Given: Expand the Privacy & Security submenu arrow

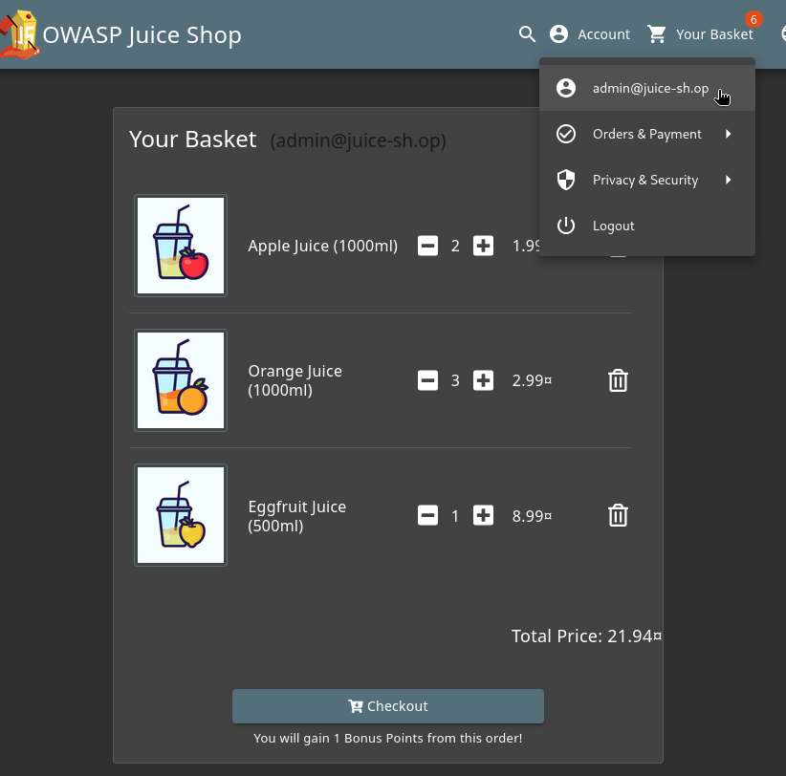Looking at the screenshot, I should point(729,180).
